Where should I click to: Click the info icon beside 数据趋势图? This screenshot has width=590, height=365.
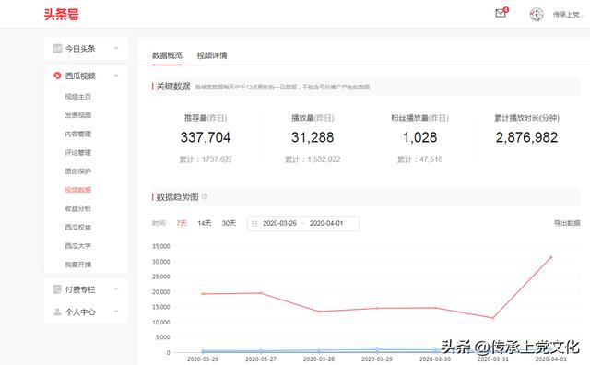coord(205,196)
